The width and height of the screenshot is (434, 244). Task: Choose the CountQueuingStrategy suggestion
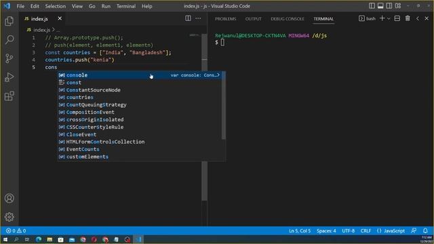[140, 104]
